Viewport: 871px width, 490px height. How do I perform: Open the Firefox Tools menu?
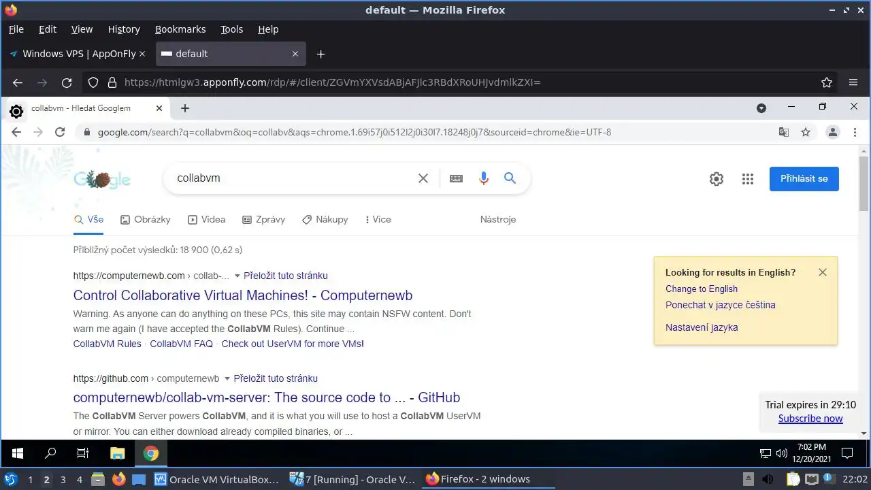[231, 29]
